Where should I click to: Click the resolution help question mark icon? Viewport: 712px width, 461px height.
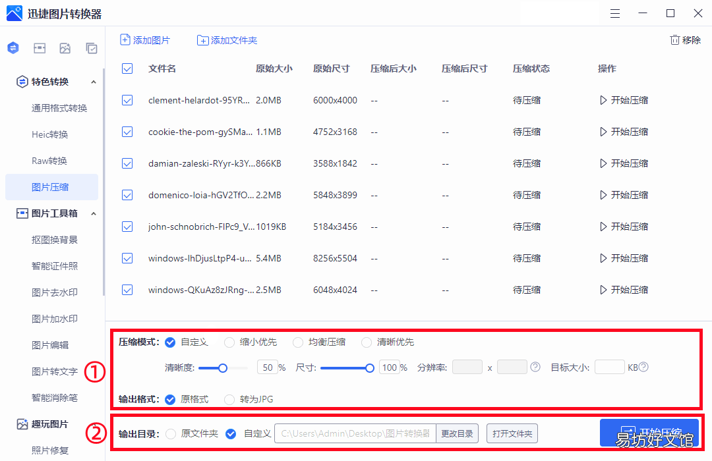(535, 367)
